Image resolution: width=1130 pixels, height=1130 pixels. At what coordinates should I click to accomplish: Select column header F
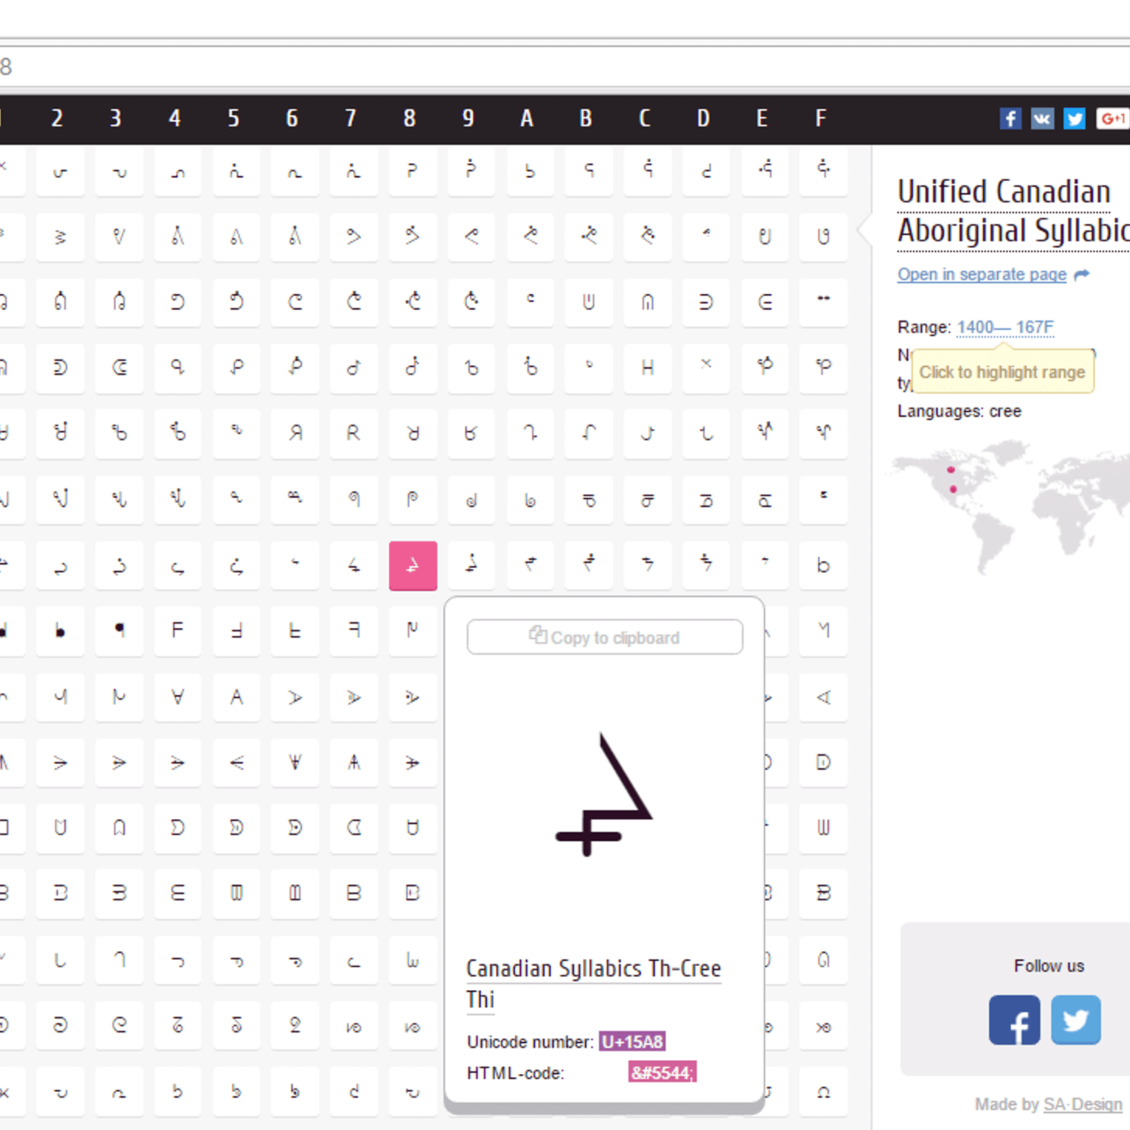821,119
